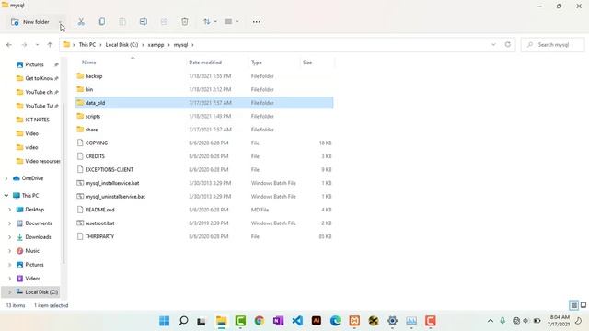Viewport: 589px width, 331px height.
Task: Go up one level with Up arrow
Action: point(50,45)
